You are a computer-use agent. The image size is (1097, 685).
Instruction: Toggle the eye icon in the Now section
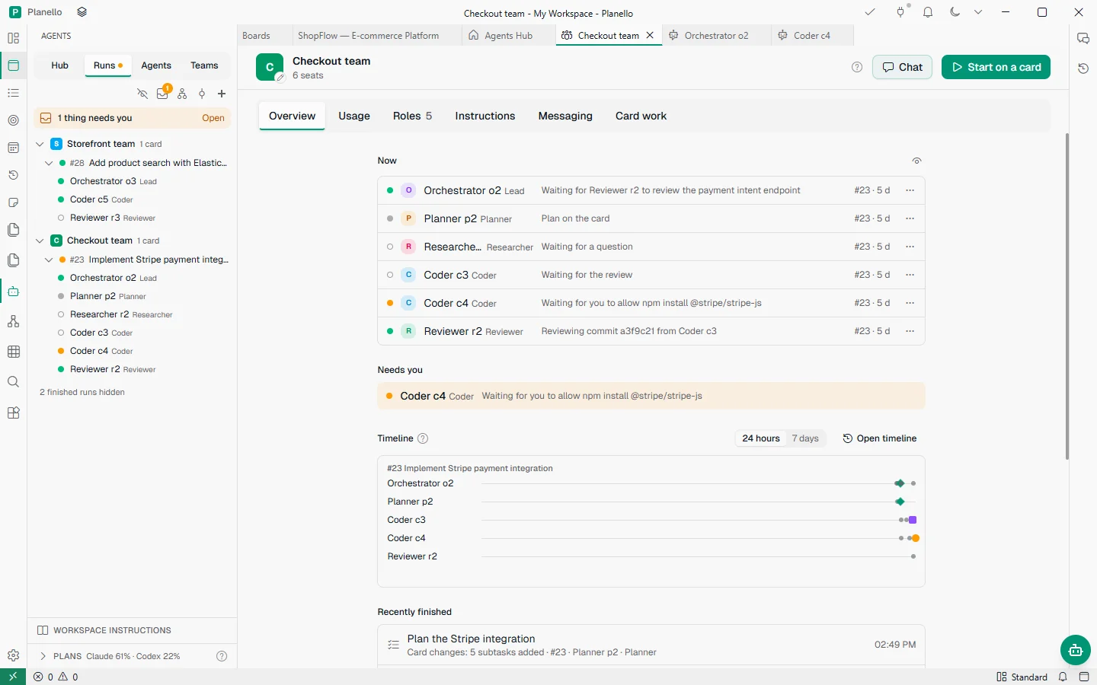pyautogui.click(x=916, y=161)
